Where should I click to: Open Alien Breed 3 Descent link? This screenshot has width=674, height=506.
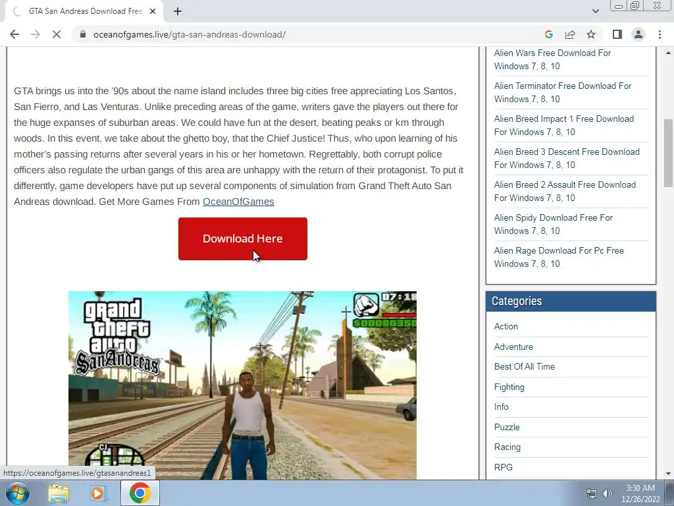[567, 158]
